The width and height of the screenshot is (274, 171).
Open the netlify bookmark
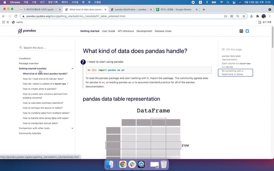pos(17,22)
